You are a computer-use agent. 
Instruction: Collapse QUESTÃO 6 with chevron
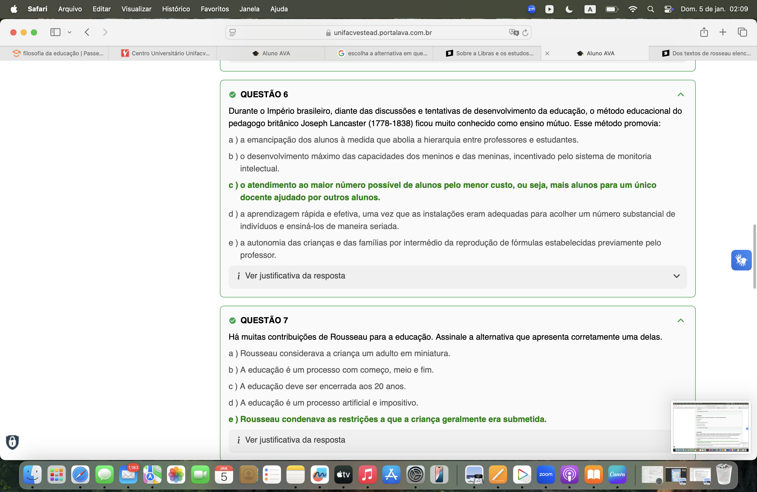pos(680,94)
